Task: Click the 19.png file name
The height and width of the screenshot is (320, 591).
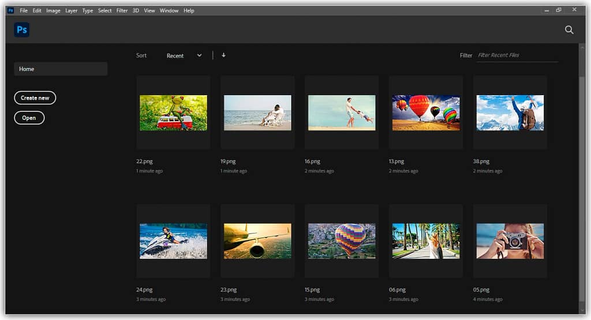Action: pyautogui.click(x=228, y=161)
